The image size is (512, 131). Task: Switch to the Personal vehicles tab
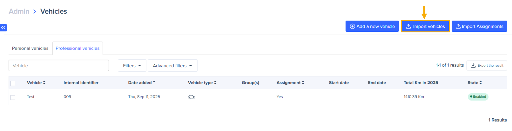(x=30, y=49)
